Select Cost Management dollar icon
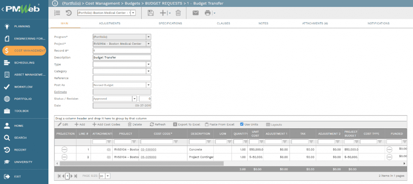This screenshot has width=413, height=184. click(x=7, y=51)
